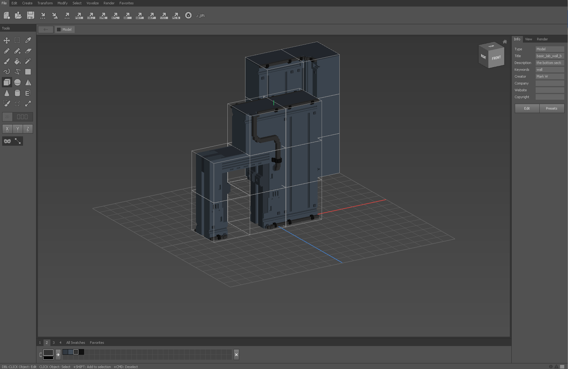Open the Modify menu

tap(63, 3)
